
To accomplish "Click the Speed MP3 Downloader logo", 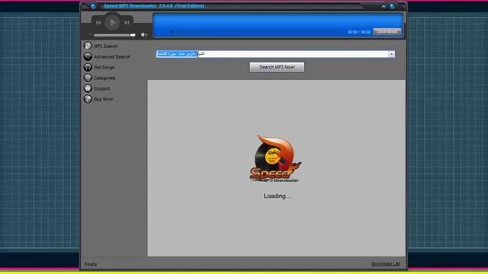I will click(x=275, y=158).
